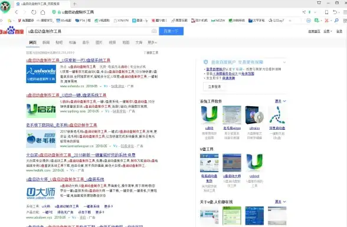The height and width of the screenshot is (227, 347).
Task: Open the 老毛桃下载网站 result link
Action: tap(61, 125)
